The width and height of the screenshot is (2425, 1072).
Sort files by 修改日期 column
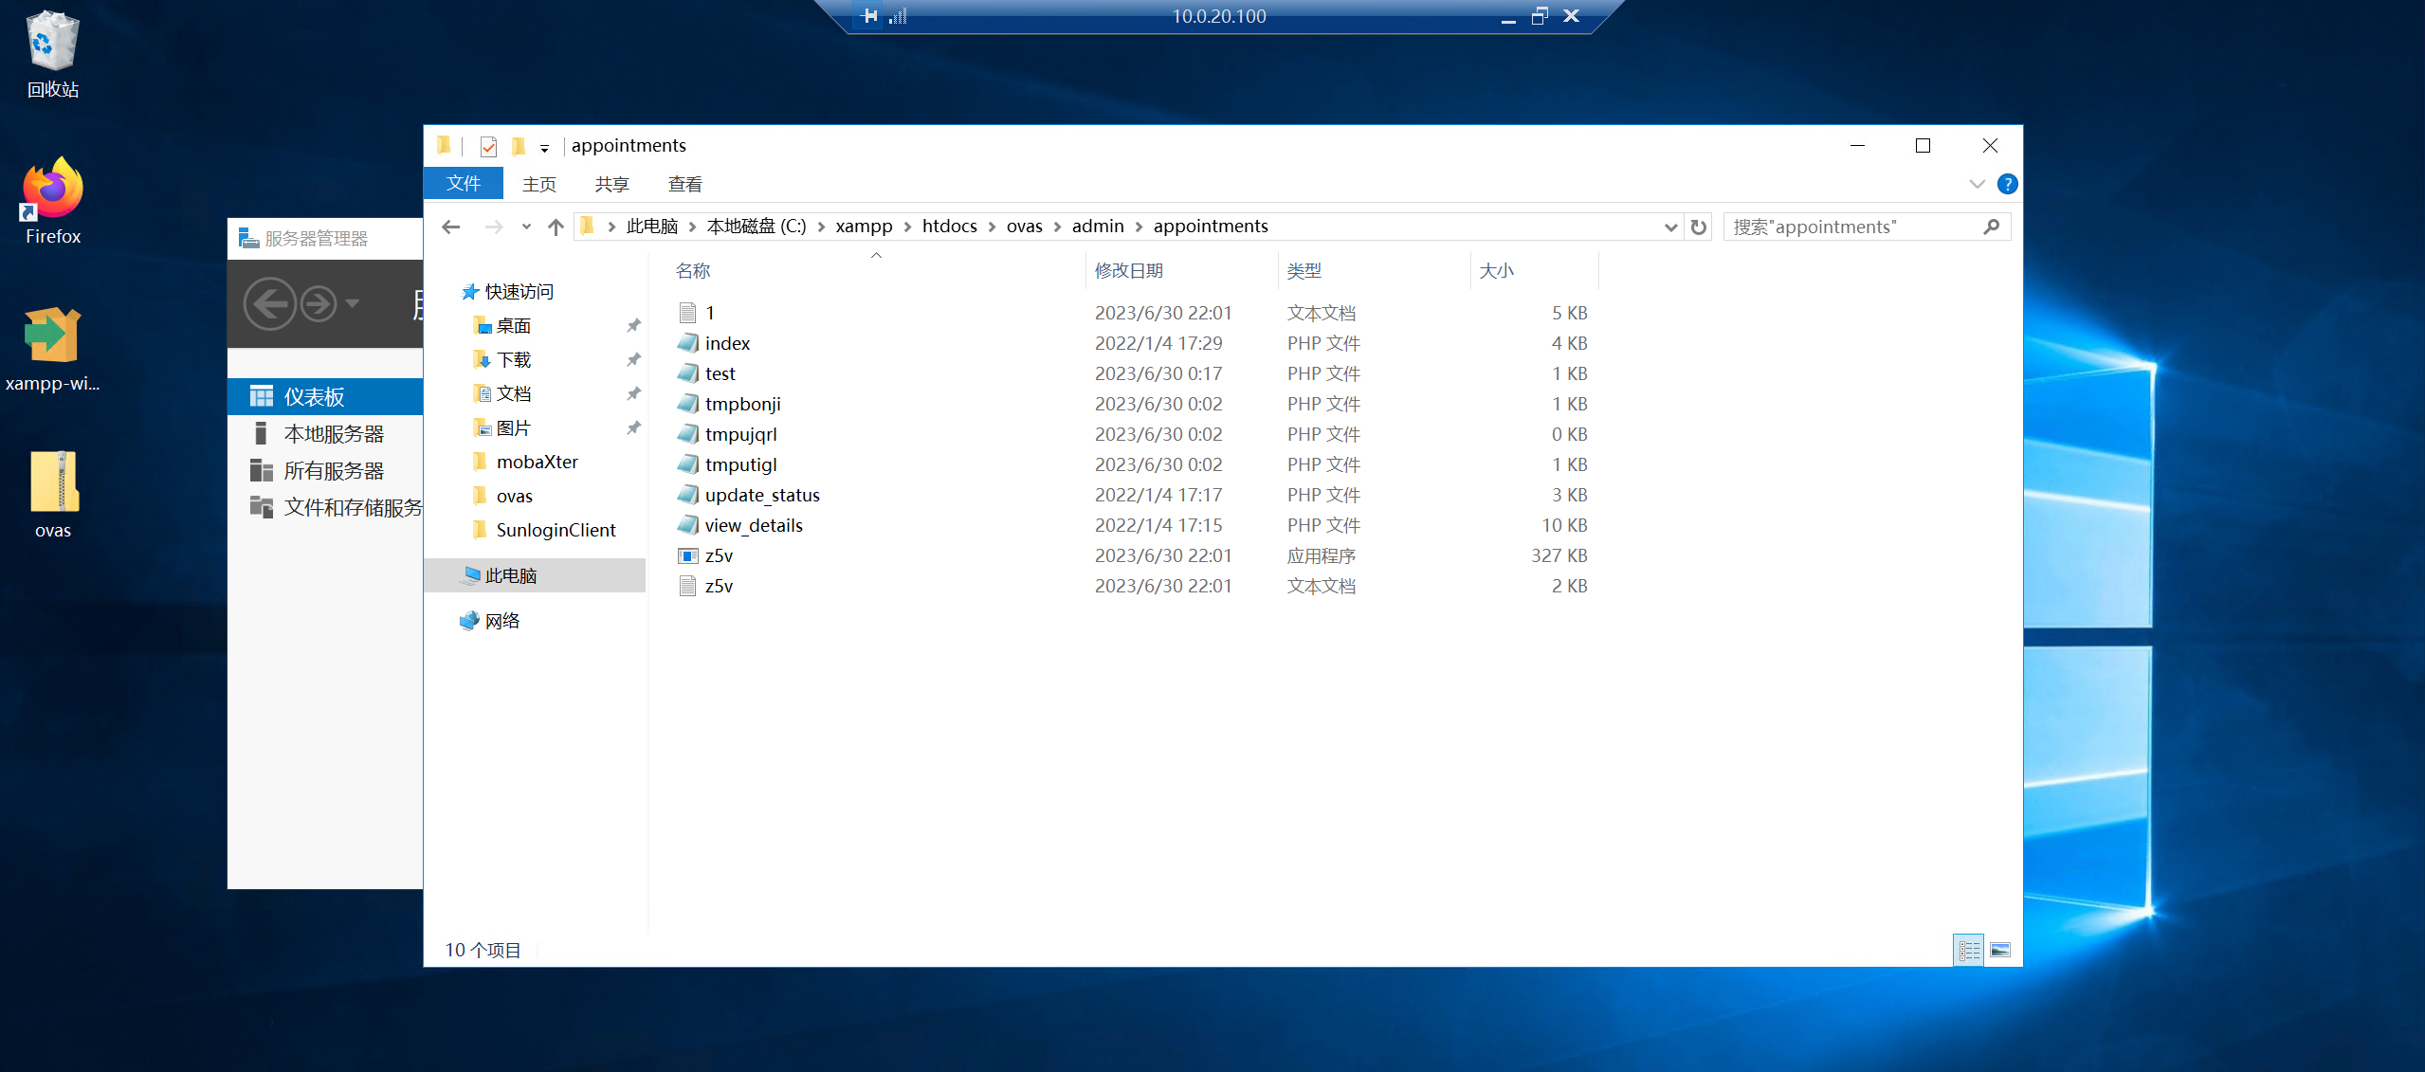tap(1182, 270)
